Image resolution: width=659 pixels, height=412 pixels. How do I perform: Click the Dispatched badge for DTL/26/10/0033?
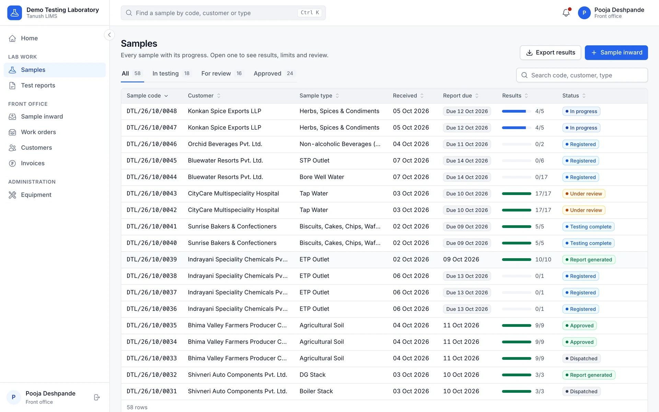(581, 358)
